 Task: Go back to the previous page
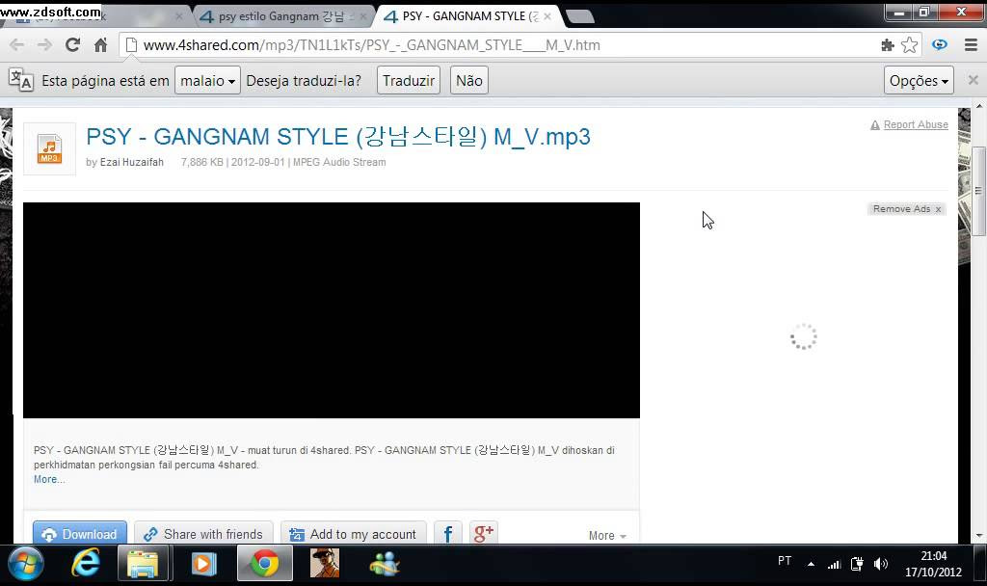click(17, 45)
